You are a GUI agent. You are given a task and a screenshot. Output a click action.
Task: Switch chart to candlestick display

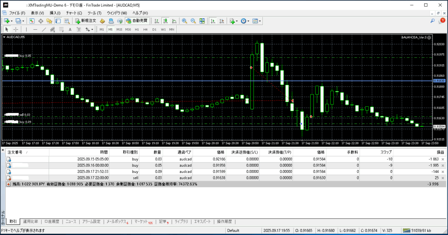pyautogui.click(x=166, y=21)
